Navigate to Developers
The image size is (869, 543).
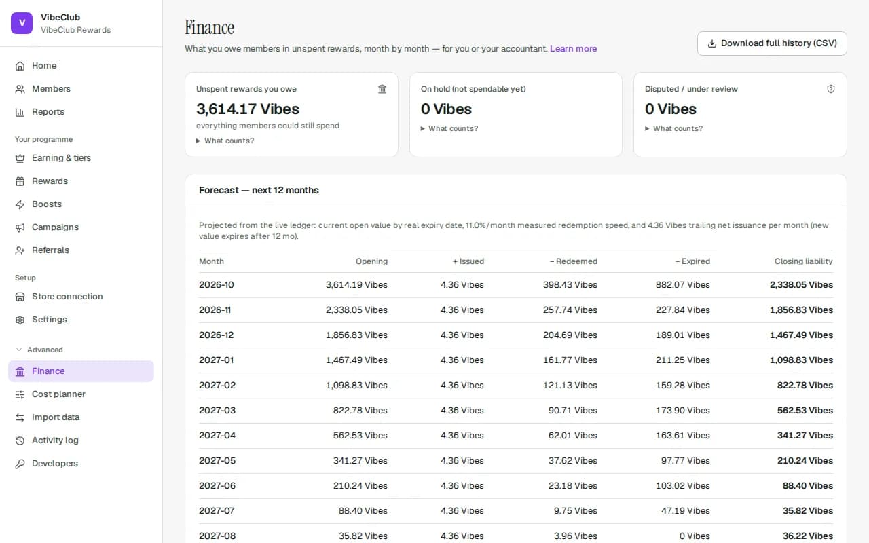[x=81, y=464]
